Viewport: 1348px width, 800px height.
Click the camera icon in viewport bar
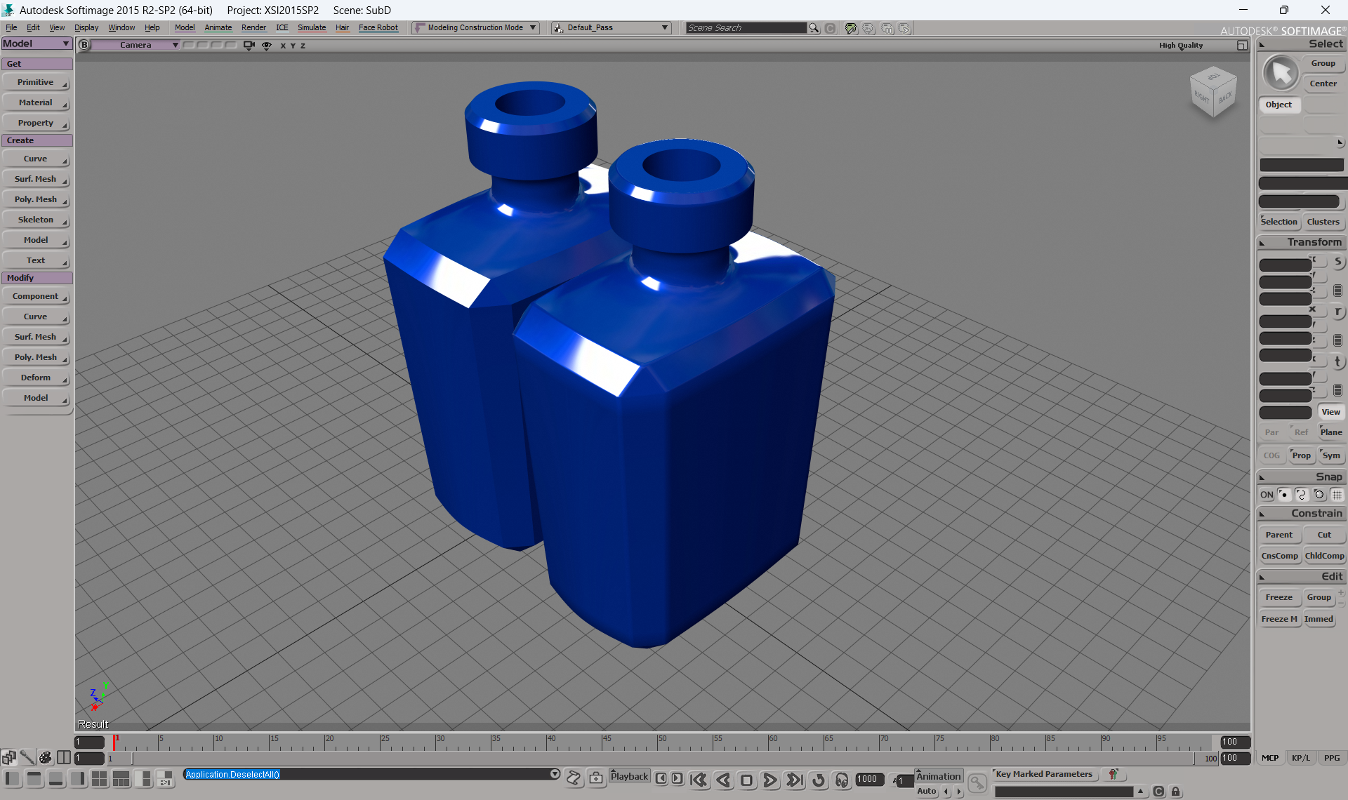249,45
